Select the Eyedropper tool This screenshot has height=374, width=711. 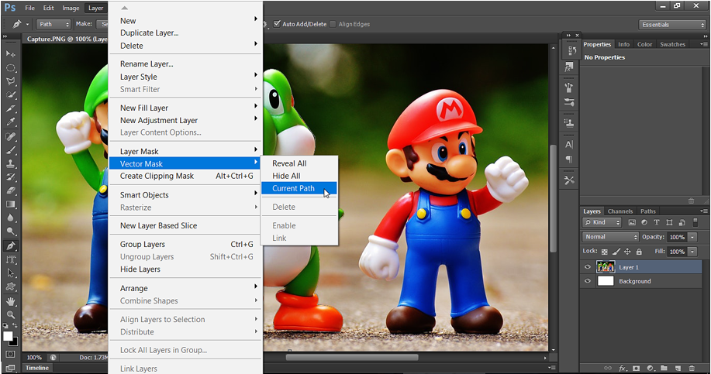pyautogui.click(x=10, y=122)
